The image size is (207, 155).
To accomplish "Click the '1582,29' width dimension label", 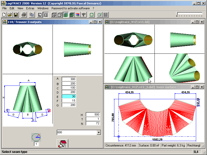I will click(157, 139).
